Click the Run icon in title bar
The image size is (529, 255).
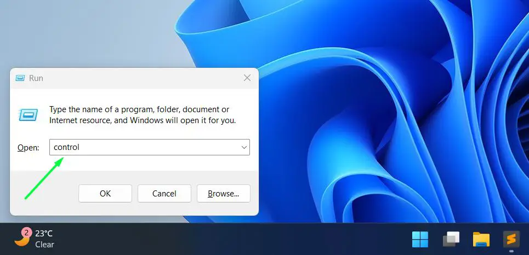pos(20,78)
